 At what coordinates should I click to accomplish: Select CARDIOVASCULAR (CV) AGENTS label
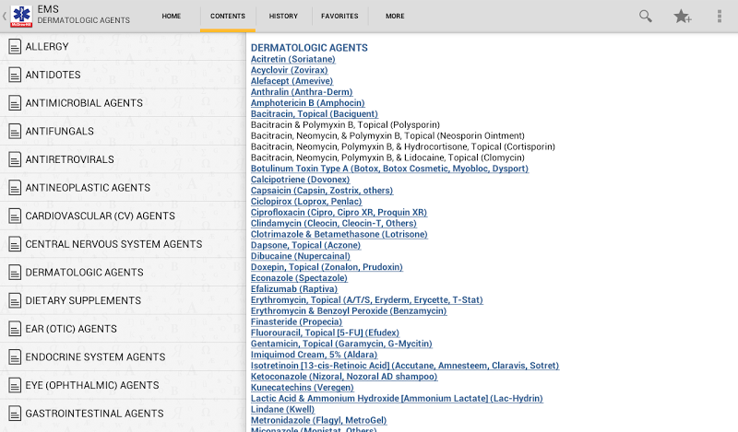click(x=101, y=216)
